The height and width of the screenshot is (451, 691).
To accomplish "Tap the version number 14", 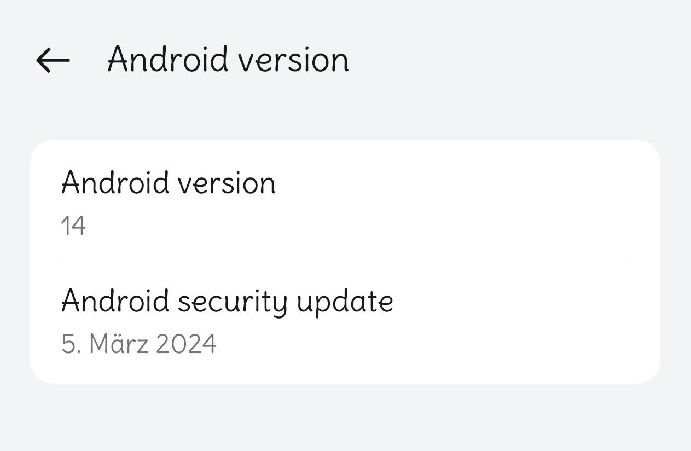I will [73, 226].
